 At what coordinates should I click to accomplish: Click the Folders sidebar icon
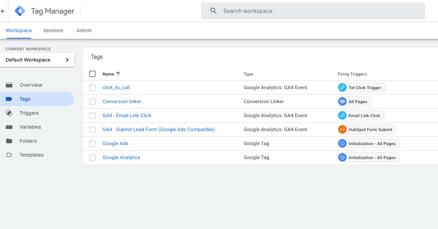pyautogui.click(x=9, y=141)
